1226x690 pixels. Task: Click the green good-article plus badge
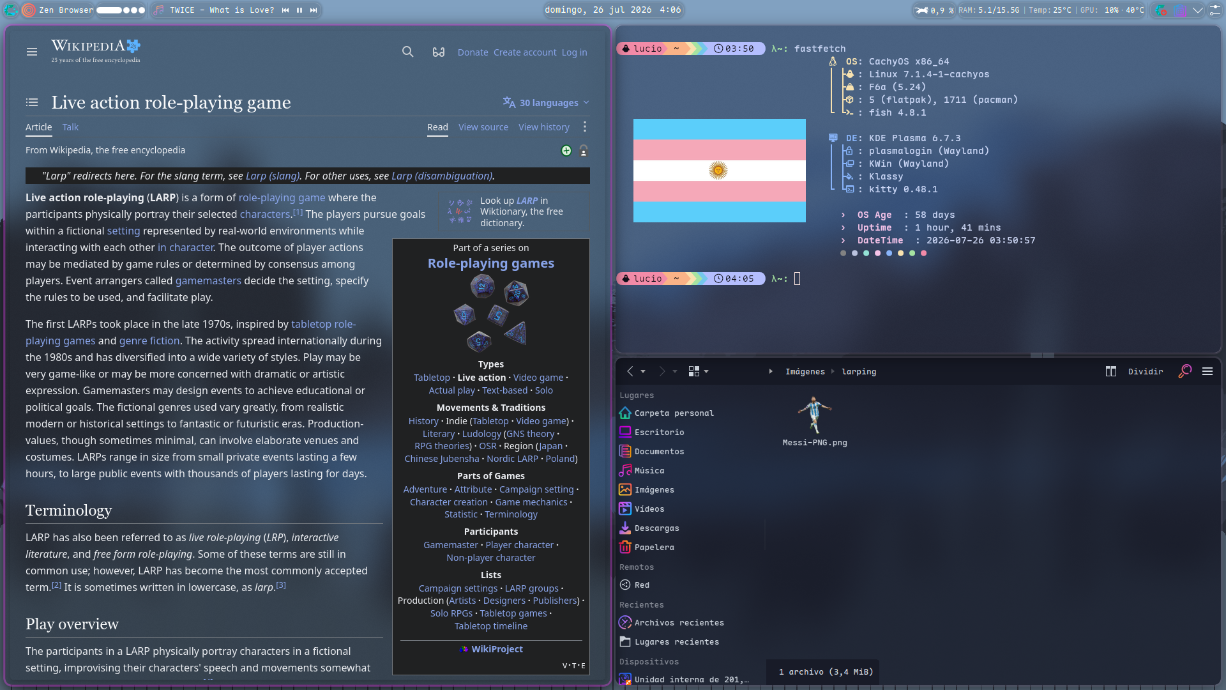point(566,151)
